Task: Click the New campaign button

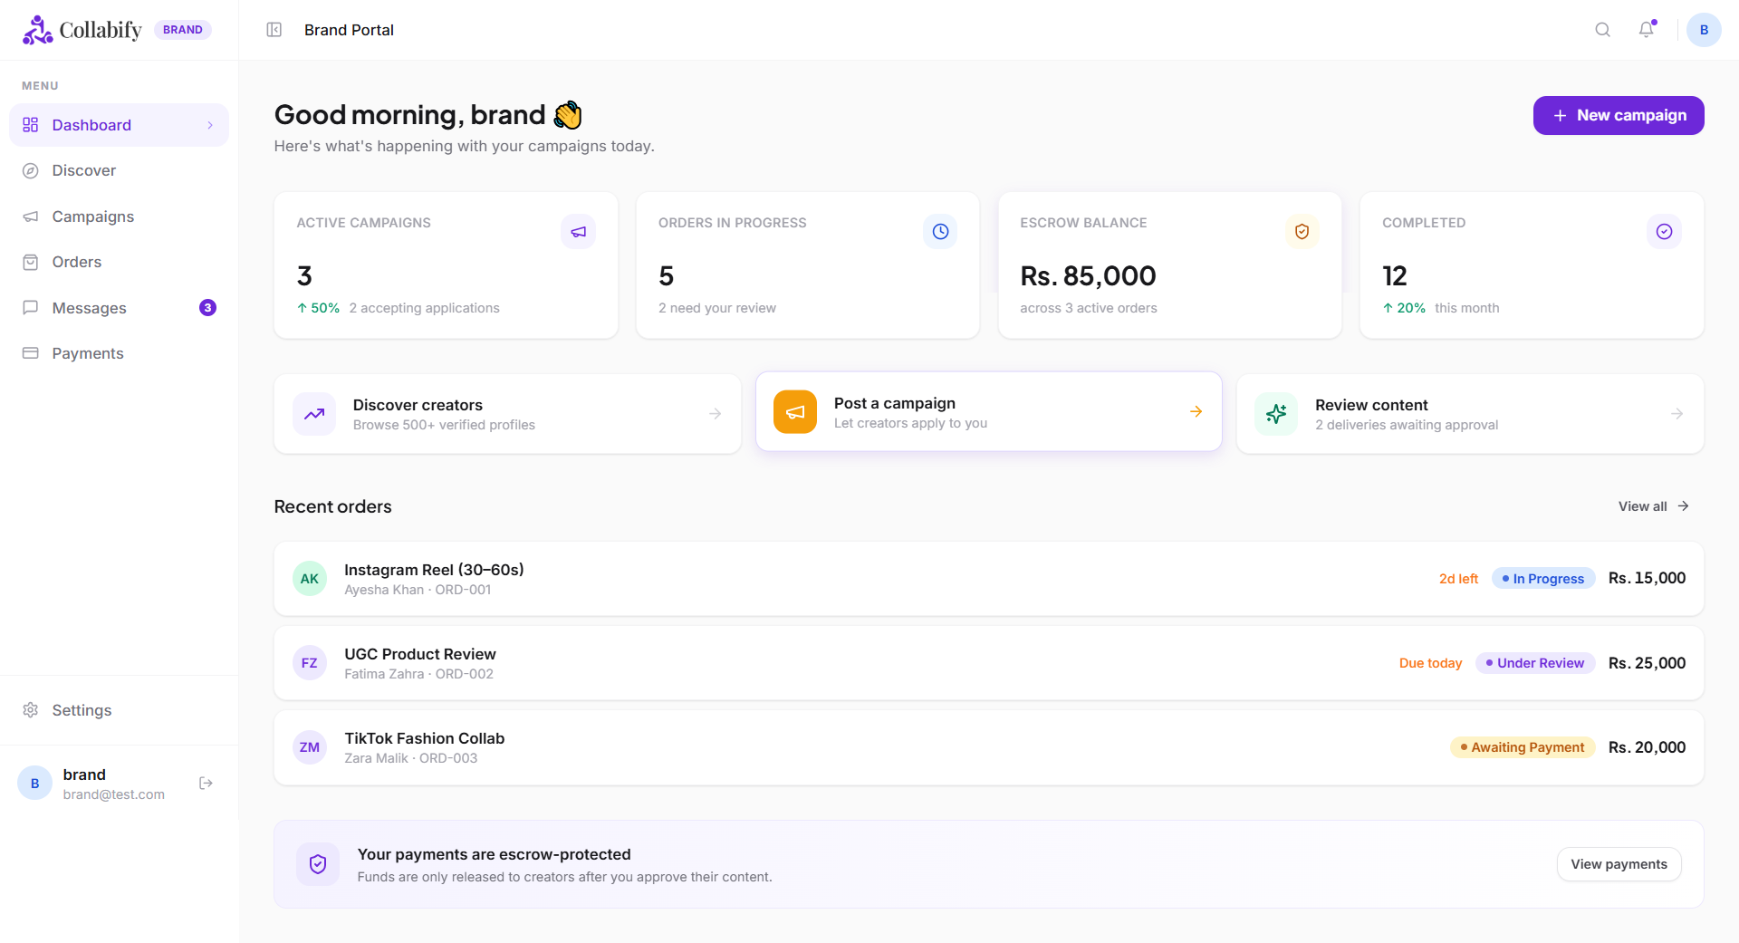Action: coord(1619,116)
